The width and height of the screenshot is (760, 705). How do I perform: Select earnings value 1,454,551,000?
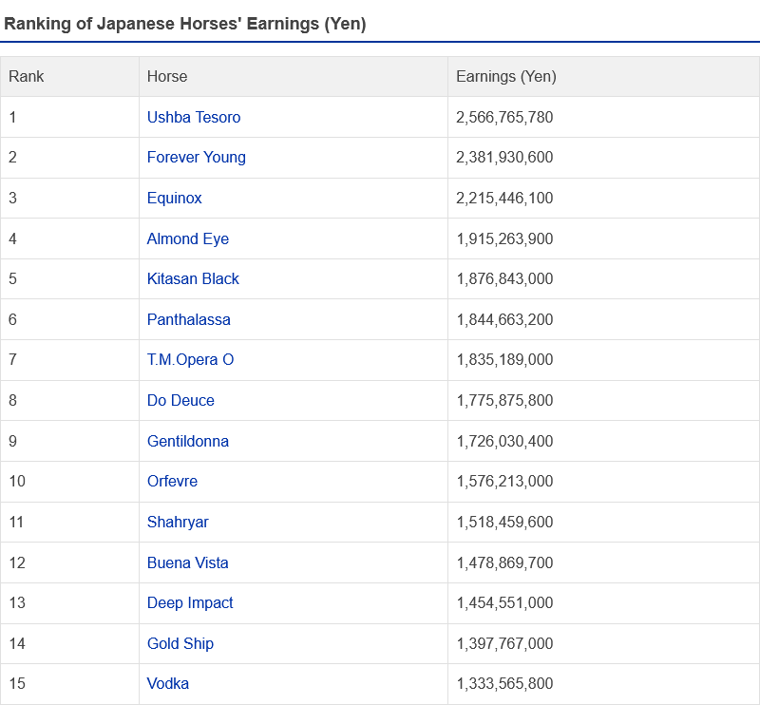coord(504,602)
